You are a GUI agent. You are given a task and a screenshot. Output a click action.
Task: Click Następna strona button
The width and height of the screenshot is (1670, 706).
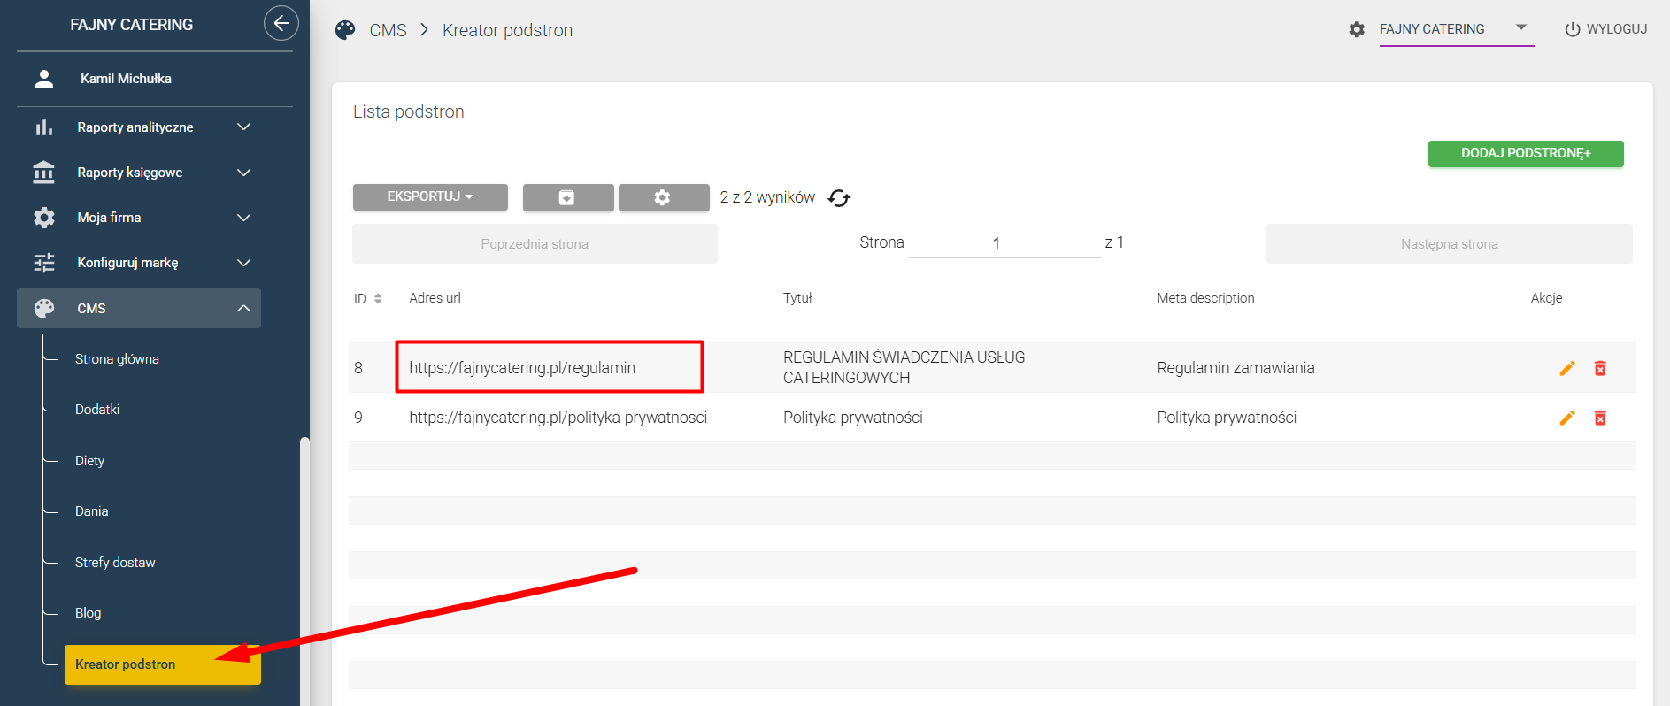[x=1450, y=244]
